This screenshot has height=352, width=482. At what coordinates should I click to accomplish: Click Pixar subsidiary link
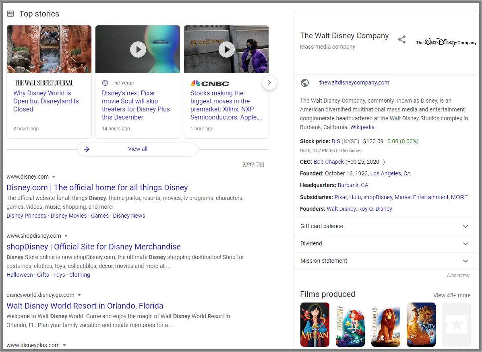(341, 197)
